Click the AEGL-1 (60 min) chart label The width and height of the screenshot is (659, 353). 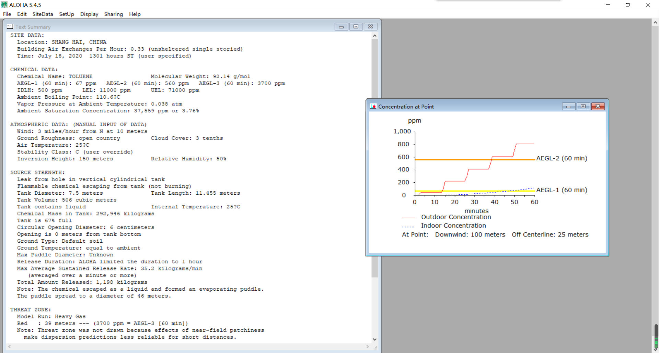pyautogui.click(x=562, y=190)
